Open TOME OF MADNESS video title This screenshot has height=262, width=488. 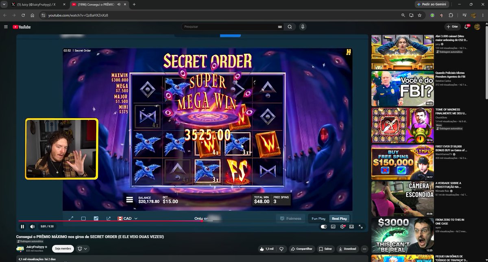click(x=452, y=111)
